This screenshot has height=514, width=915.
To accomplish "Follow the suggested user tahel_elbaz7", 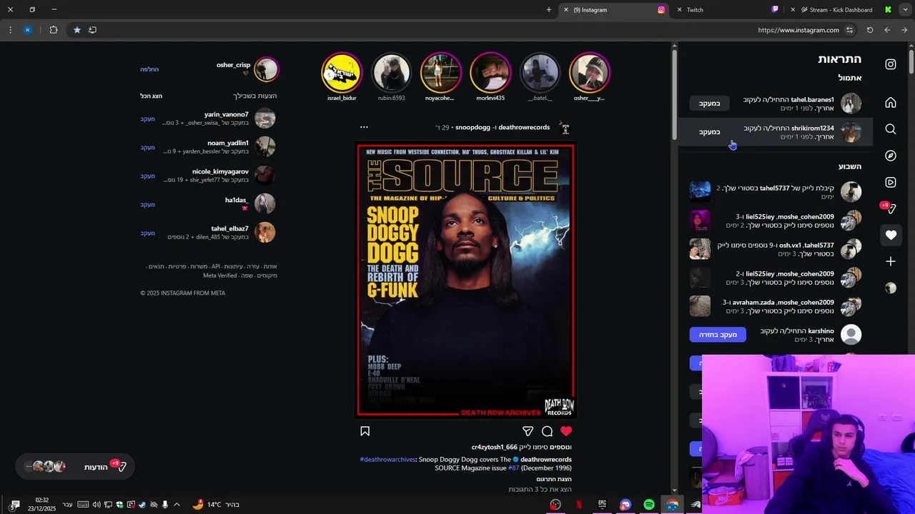I will tap(147, 233).
